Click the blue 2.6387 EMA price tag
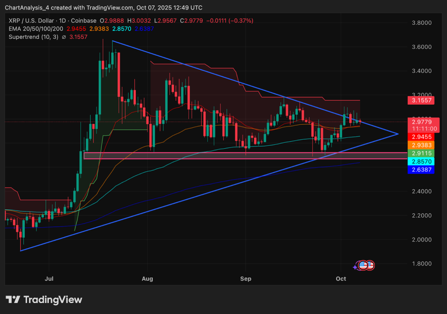 tap(421, 170)
